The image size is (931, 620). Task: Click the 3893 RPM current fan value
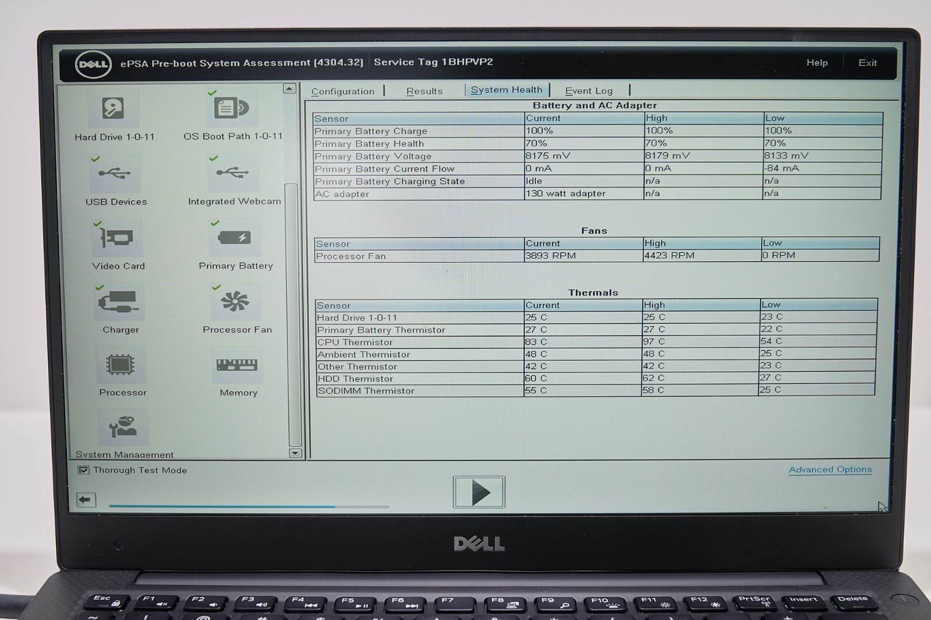(x=550, y=256)
